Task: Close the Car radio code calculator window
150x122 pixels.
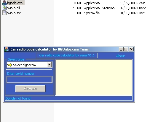Action: [131, 49]
